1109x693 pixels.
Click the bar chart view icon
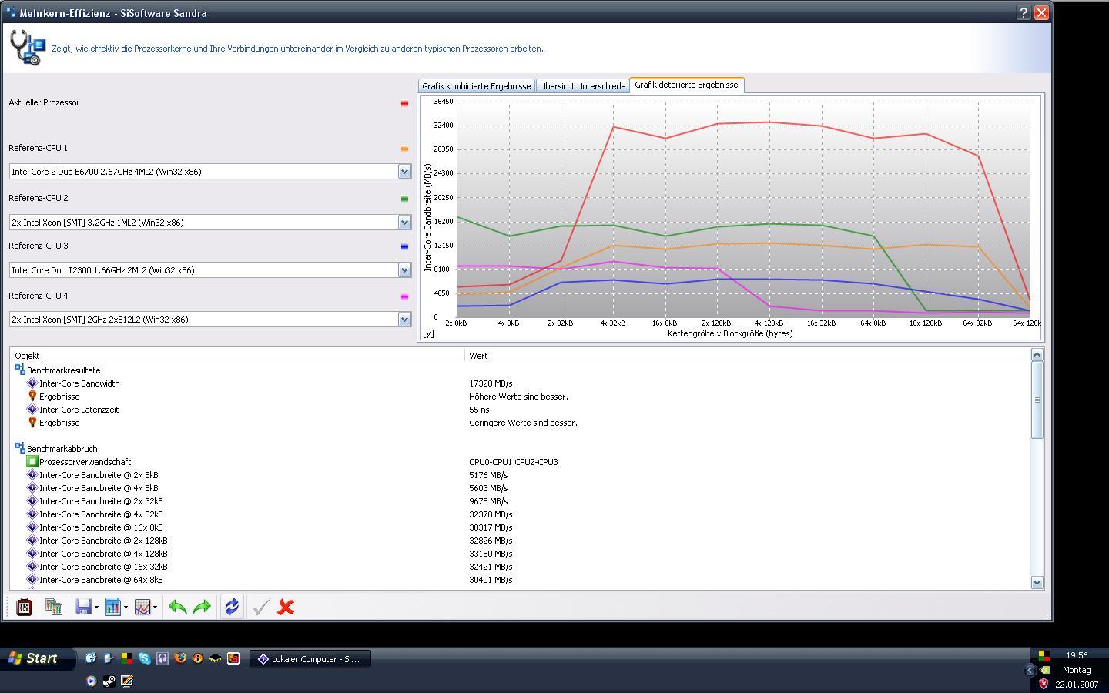[112, 608]
